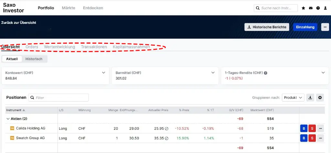Sort by the G/V (CHF) column header
The width and height of the screenshot is (331, 153).
click(236, 110)
